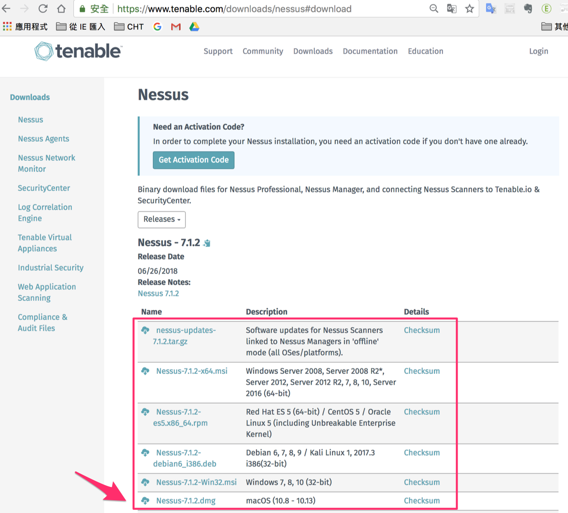Open the Google Translate extension icon
This screenshot has width=568, height=513.
[491, 9]
